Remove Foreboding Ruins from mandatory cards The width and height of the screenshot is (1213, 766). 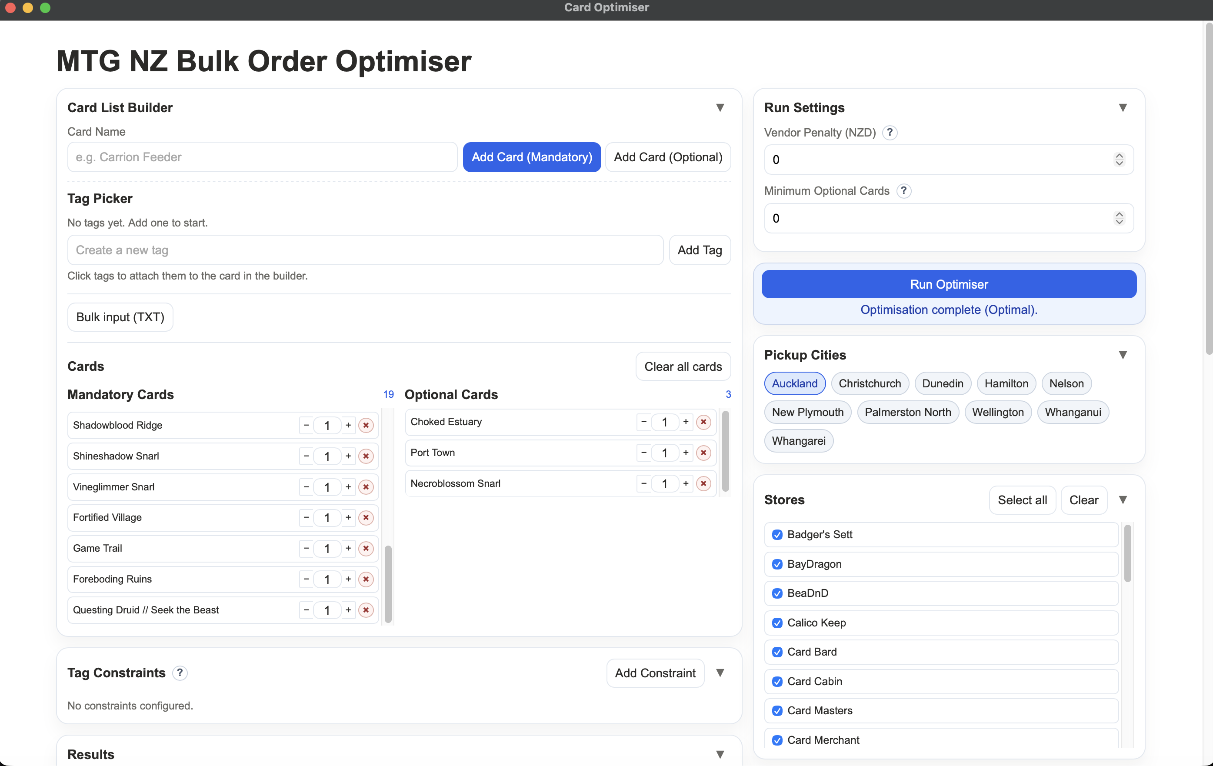pos(366,579)
